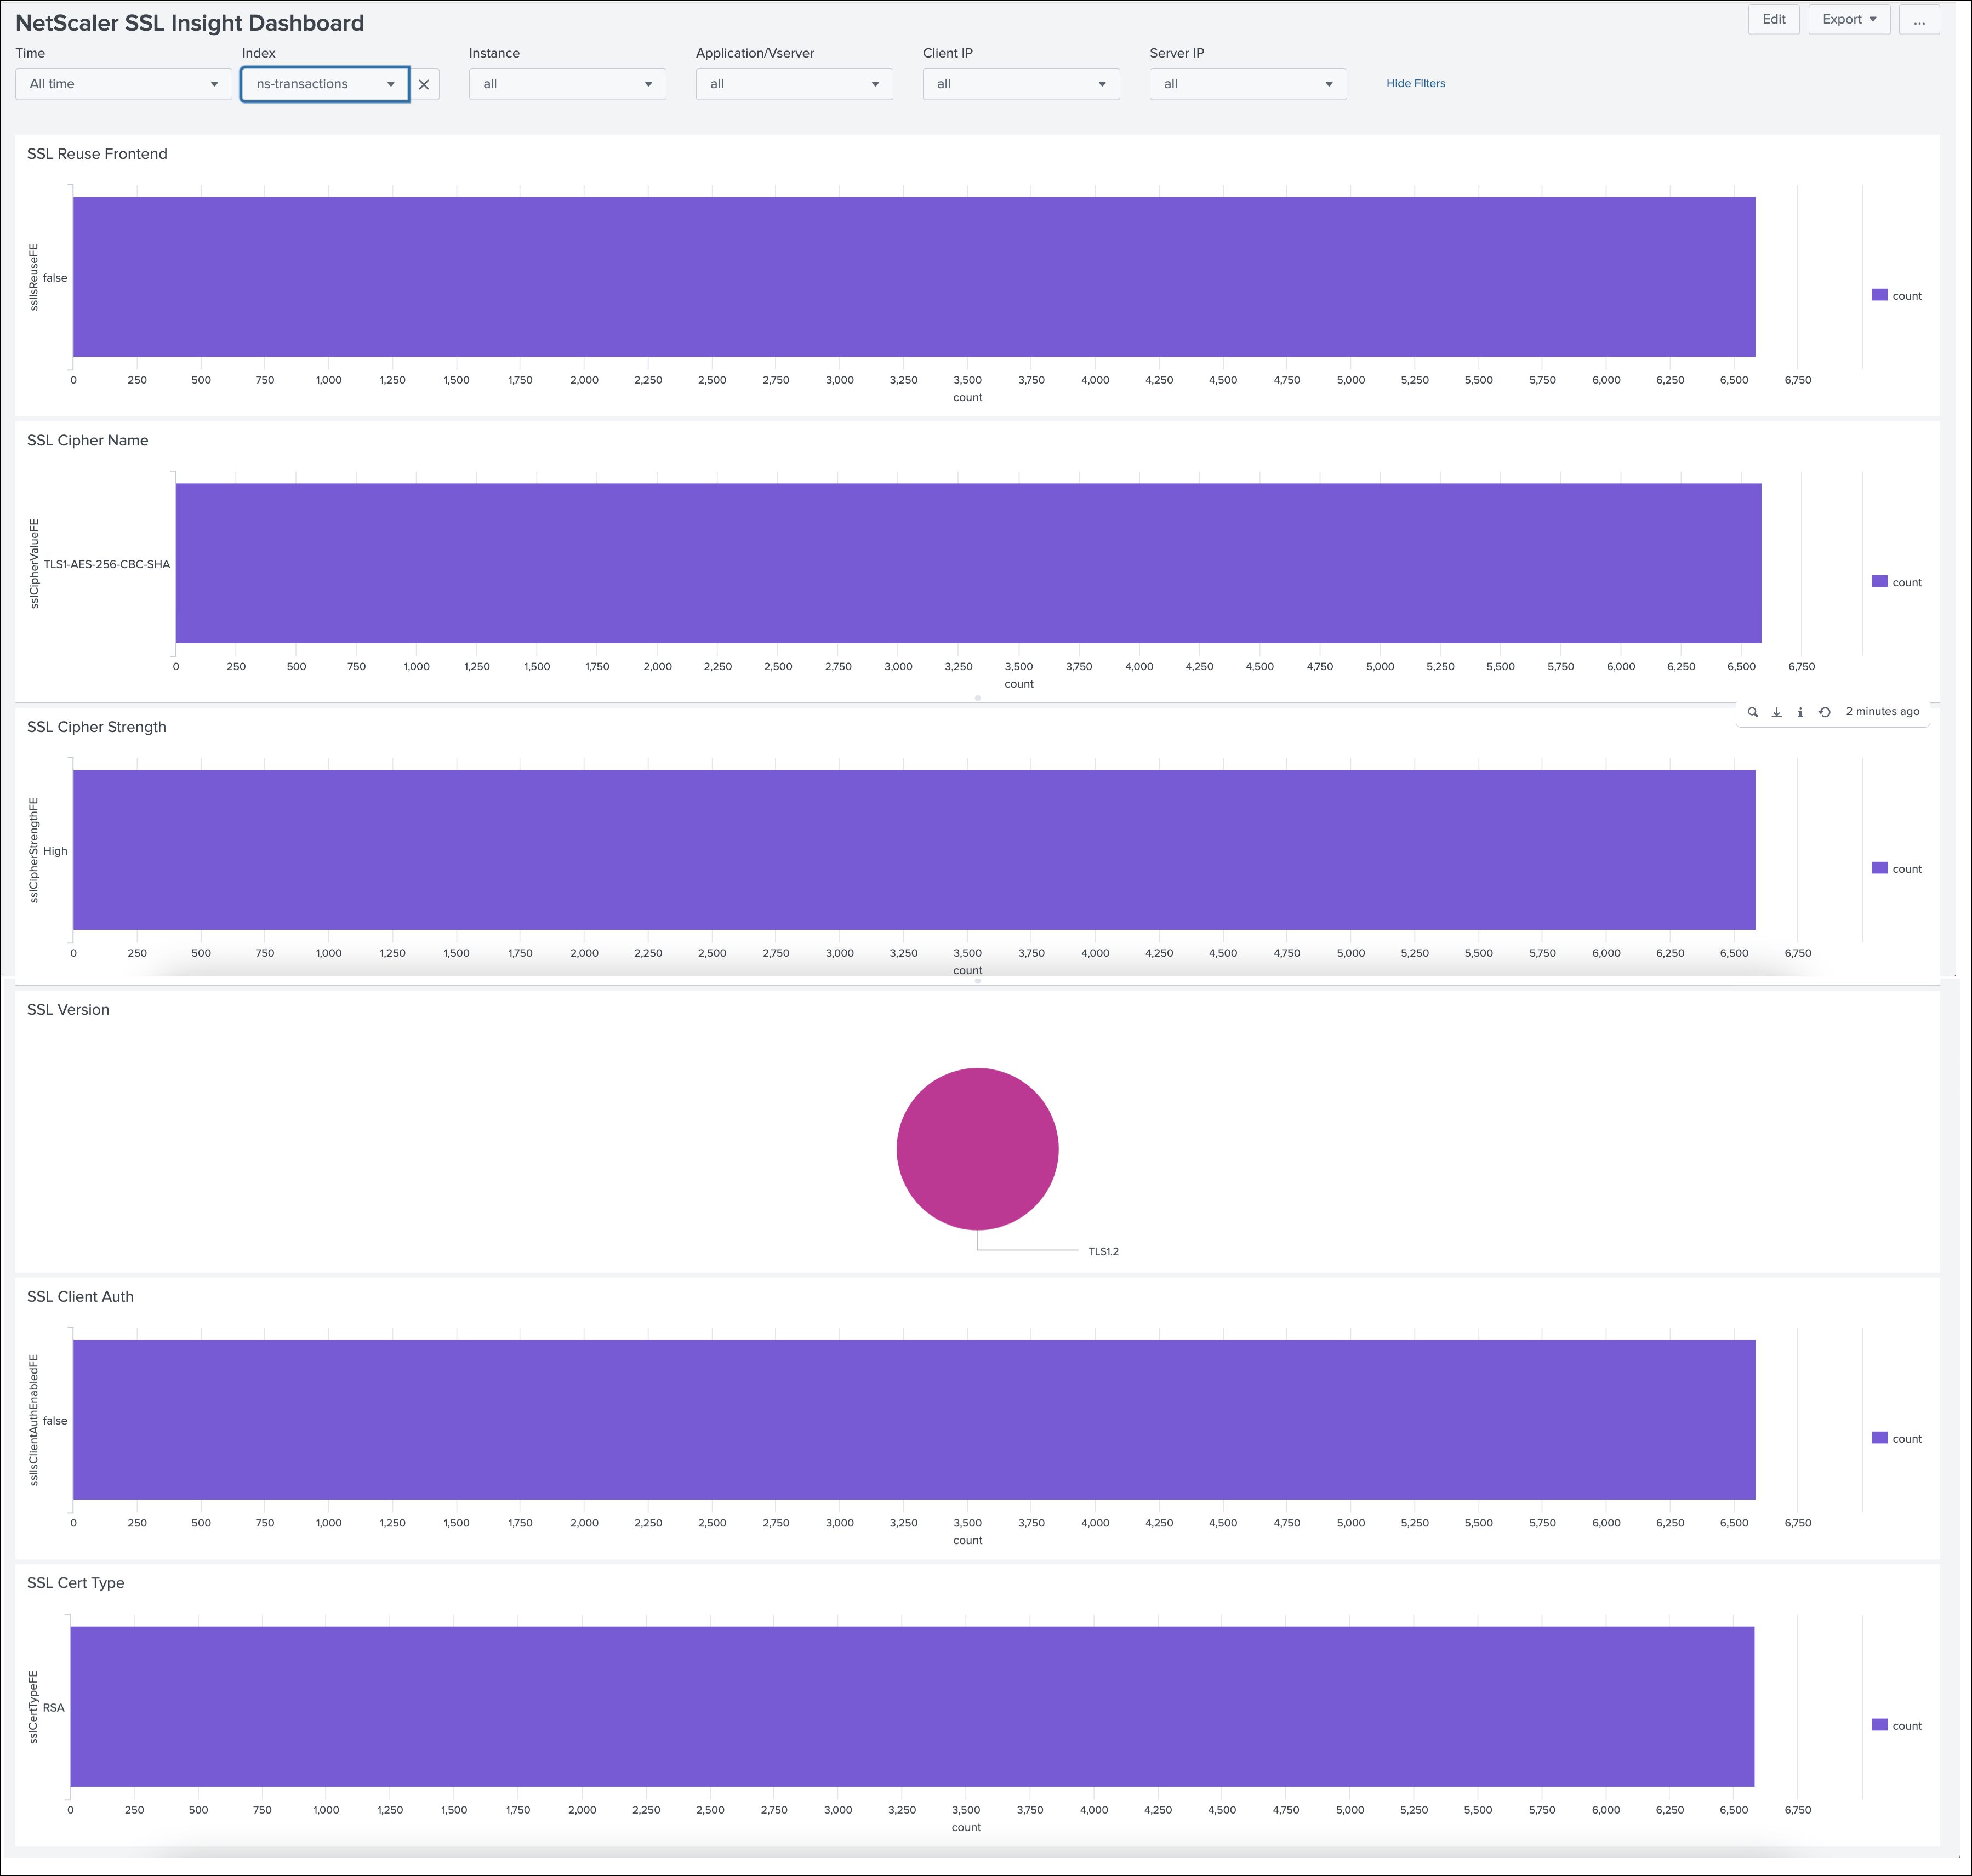
Task: Clear the Index filter with the X
Action: (x=424, y=84)
